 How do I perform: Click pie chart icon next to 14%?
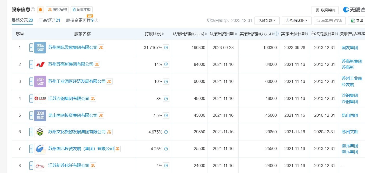[166, 64]
